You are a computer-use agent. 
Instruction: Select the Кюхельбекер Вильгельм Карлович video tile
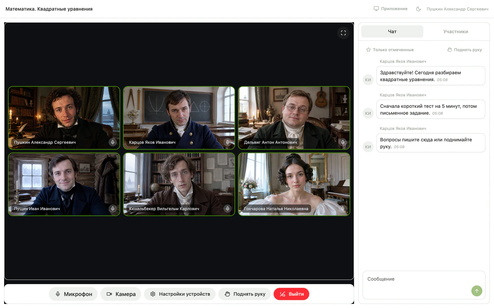pos(179,184)
